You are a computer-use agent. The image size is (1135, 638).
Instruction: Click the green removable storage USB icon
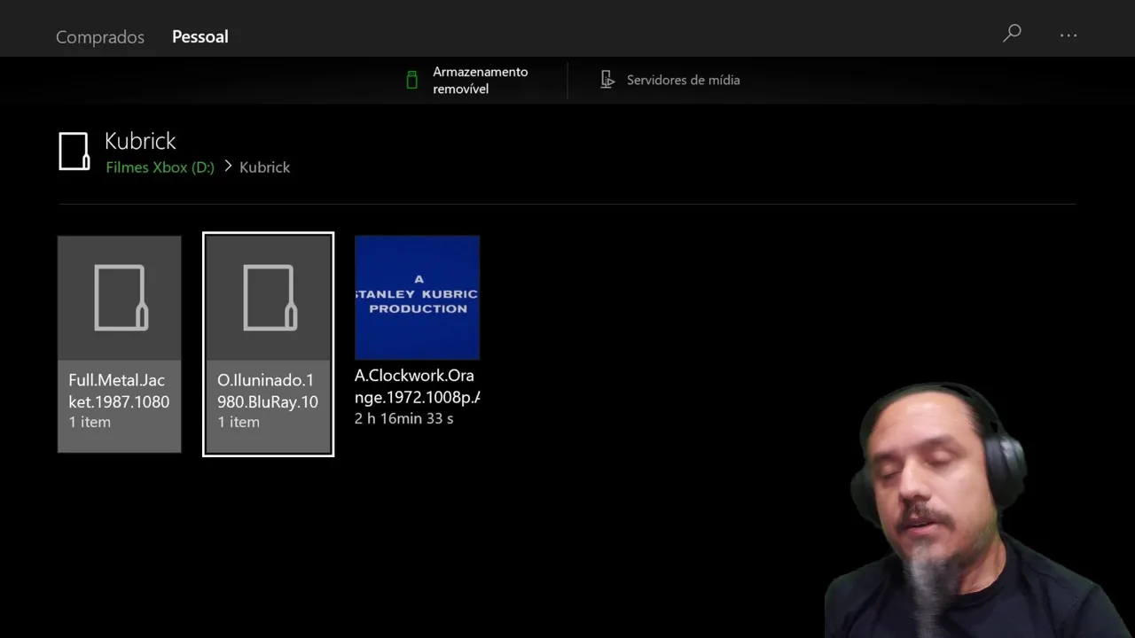pyautogui.click(x=411, y=80)
